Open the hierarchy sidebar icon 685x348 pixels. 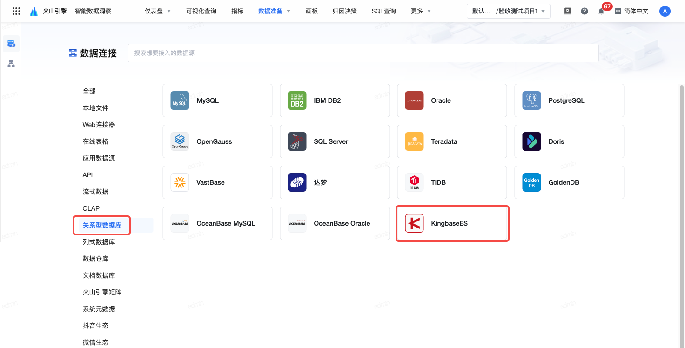tap(11, 64)
